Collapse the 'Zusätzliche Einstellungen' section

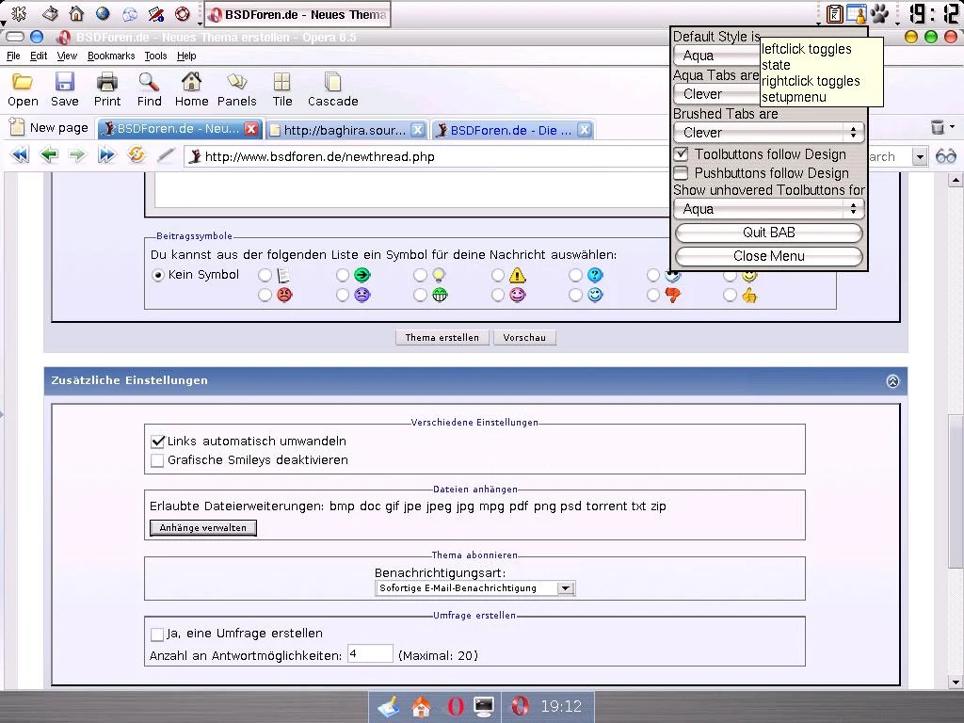pos(892,381)
